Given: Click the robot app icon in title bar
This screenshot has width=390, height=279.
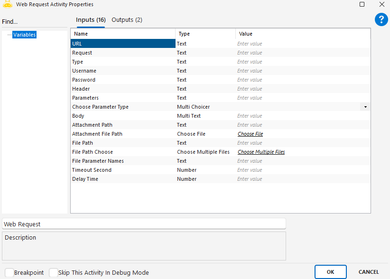Looking at the screenshot, I should pyautogui.click(x=8, y=4).
